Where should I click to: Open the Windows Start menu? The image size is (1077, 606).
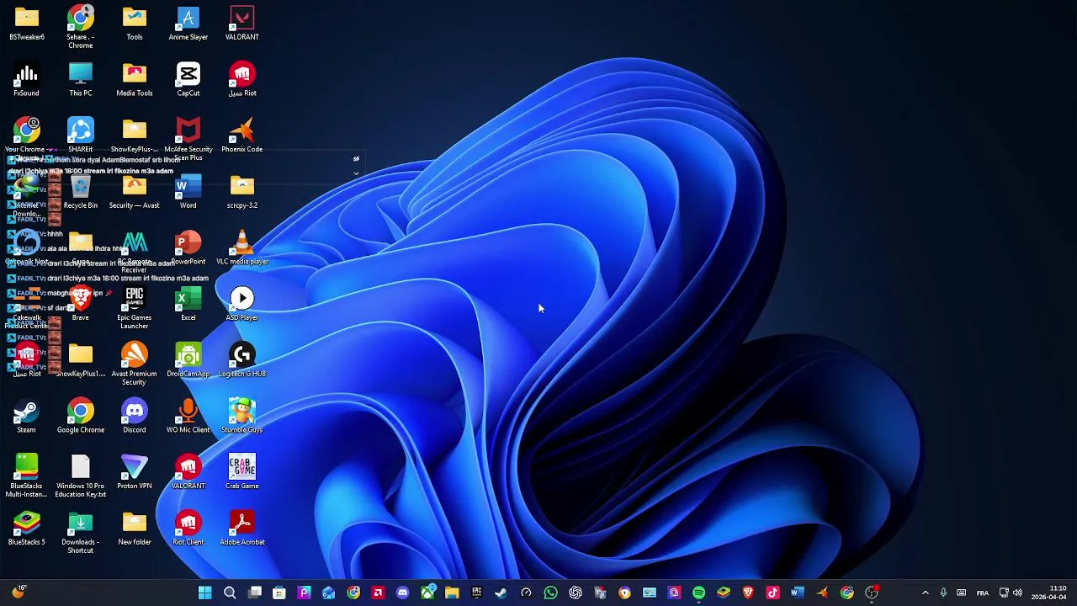[x=204, y=593]
